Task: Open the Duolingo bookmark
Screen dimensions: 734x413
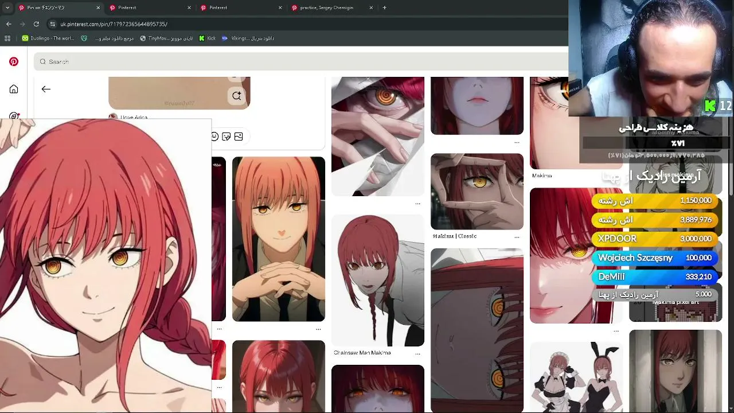Action: 48,38
